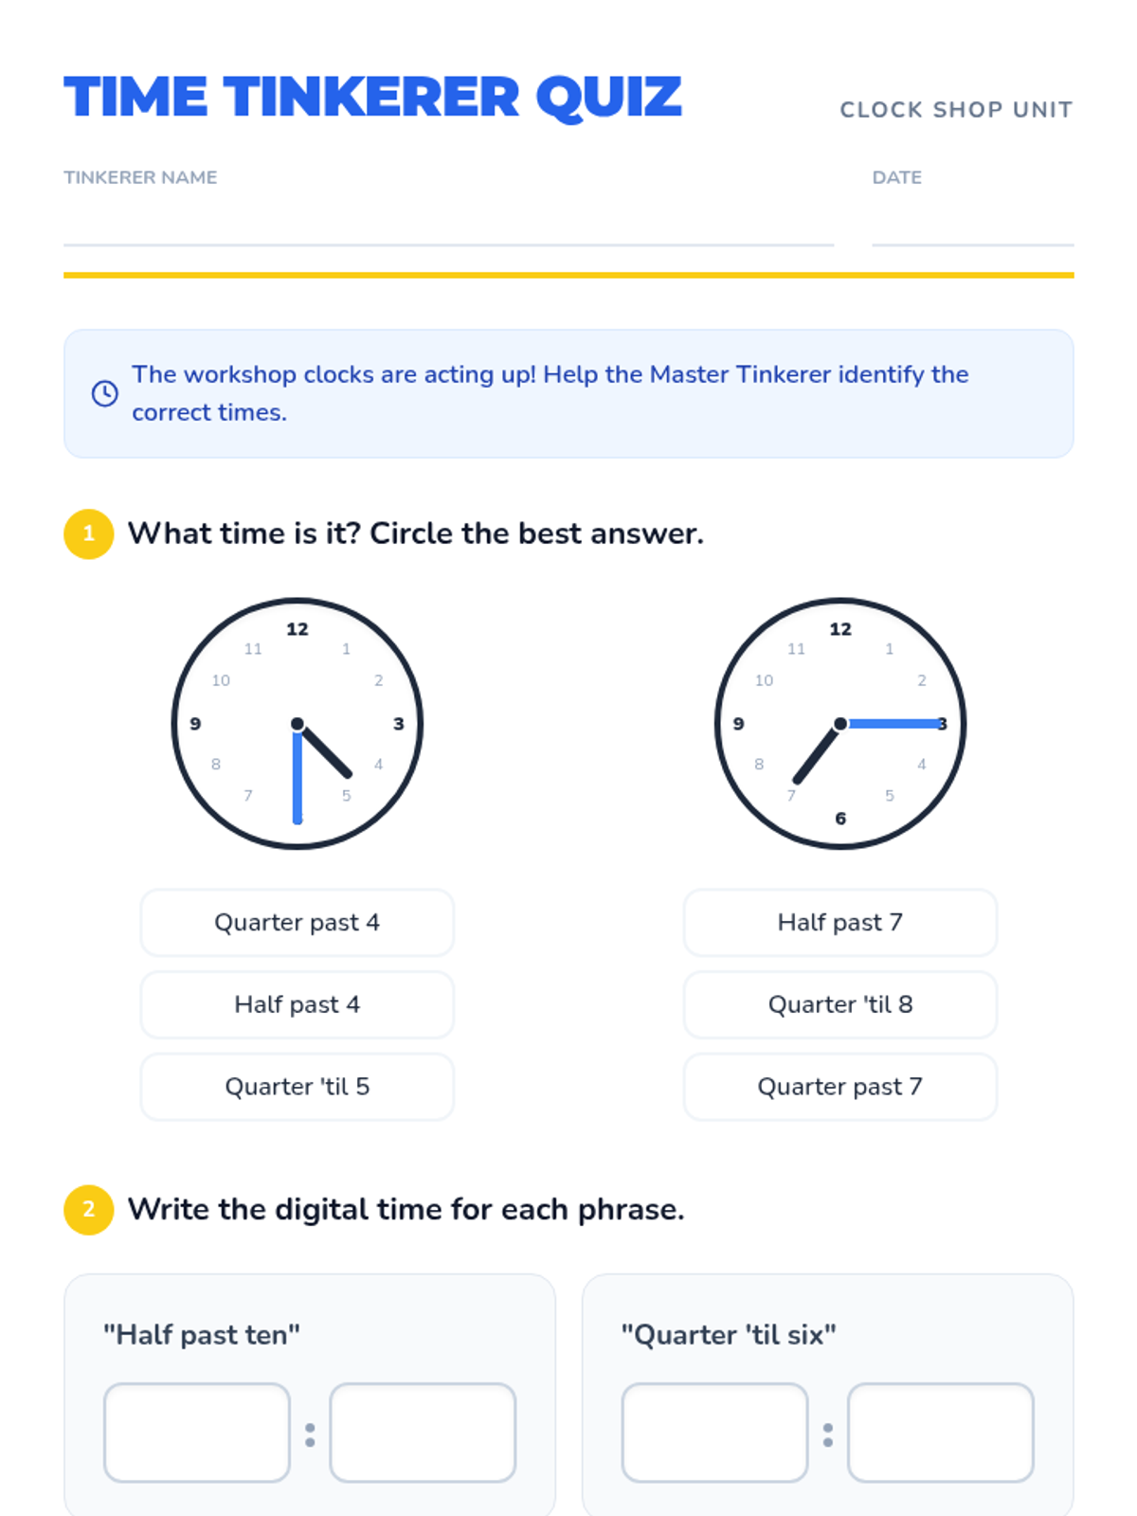Pick the 'Quarter 'til 5' answer

pyautogui.click(x=298, y=1087)
